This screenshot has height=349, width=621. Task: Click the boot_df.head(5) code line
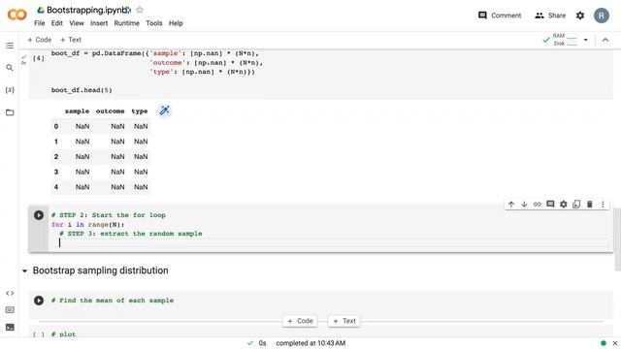[82, 90]
